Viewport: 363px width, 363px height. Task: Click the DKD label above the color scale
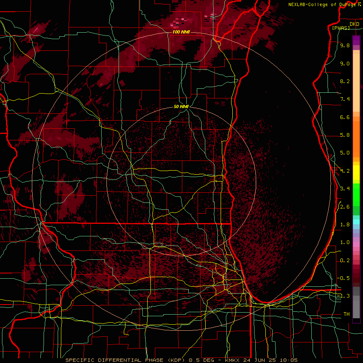pos(354,24)
